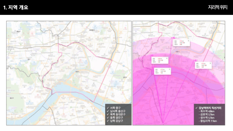Viewport: 233px width, 131px height.
Task: Click the northernmost pink station marker
Action: (174, 38)
